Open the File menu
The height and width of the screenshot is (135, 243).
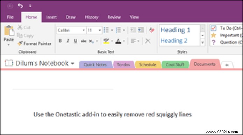click(10, 17)
